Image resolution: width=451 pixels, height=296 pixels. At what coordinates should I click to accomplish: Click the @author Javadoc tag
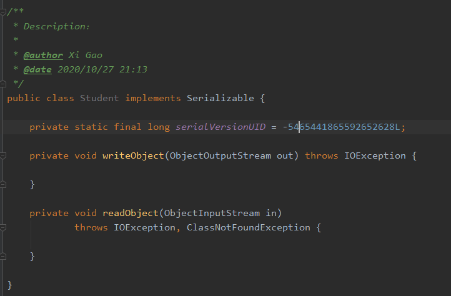point(43,55)
